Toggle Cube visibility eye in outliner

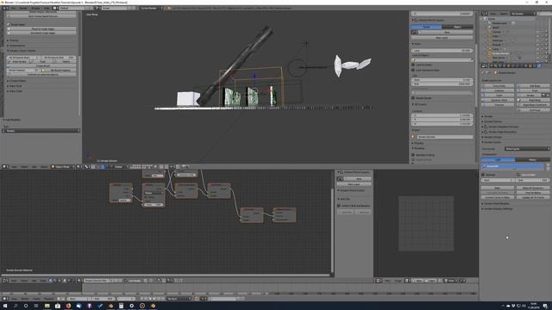(537, 36)
